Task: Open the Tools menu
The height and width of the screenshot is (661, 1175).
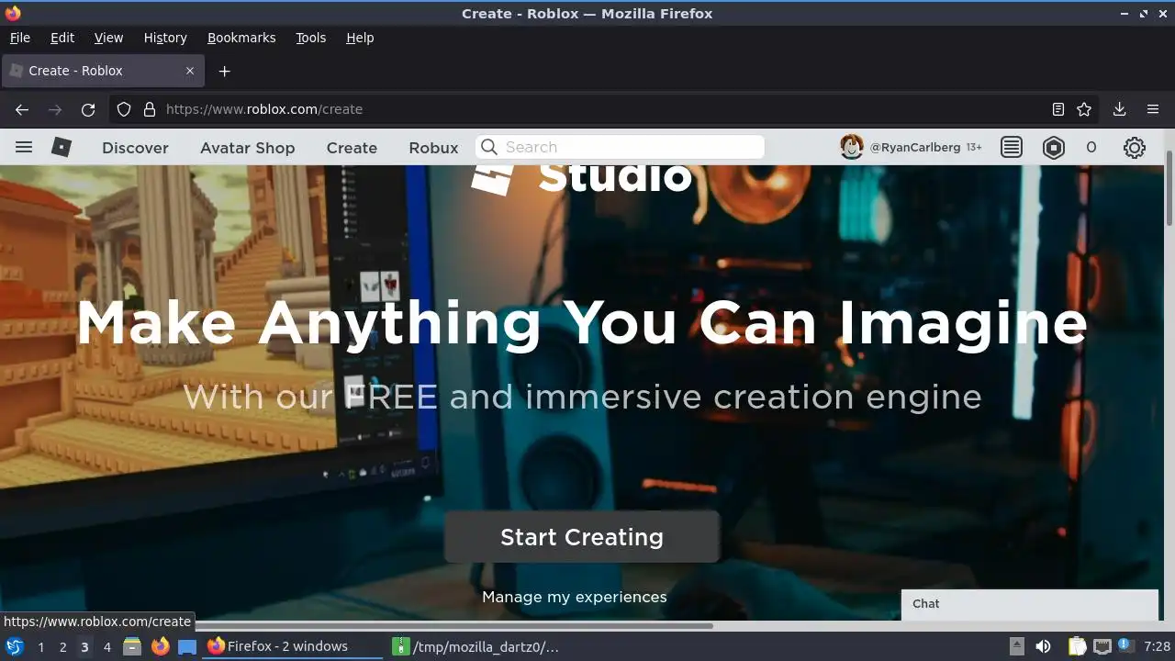Action: tap(310, 38)
